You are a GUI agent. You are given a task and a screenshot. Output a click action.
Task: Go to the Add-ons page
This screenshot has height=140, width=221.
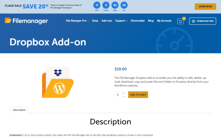click(x=107, y=21)
